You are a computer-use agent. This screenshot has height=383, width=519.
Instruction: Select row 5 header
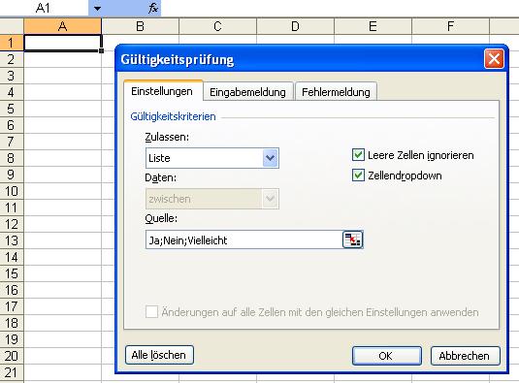12,109
